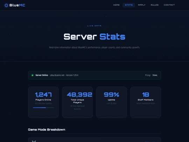Image resolution: width=189 pixels, height=142 pixels.
Task: Click the 'All-time registered accounts' text
Action: click(77, 108)
